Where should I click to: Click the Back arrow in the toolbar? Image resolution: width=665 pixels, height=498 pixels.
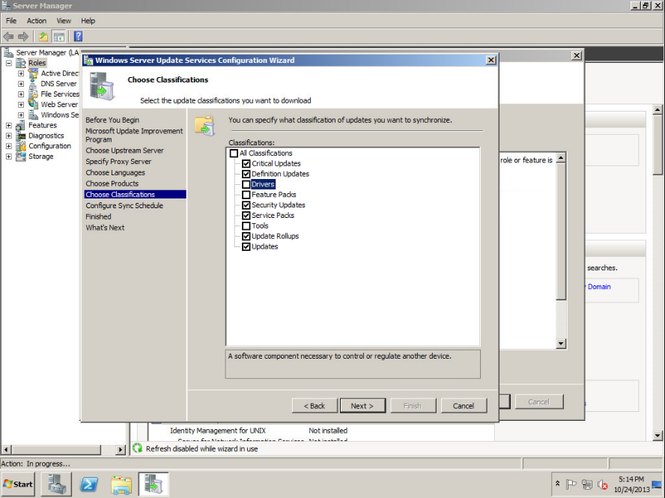tap(8, 37)
